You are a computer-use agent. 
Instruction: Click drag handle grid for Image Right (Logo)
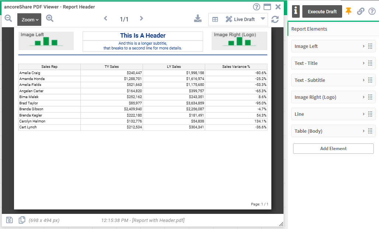pos(370,97)
